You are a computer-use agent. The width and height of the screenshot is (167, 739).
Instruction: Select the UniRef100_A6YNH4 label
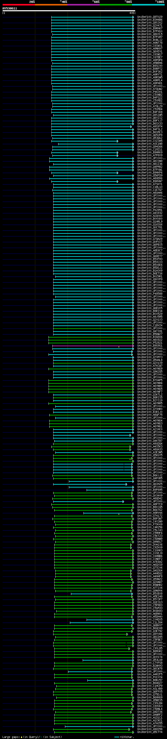pyautogui.click(x=150, y=383)
